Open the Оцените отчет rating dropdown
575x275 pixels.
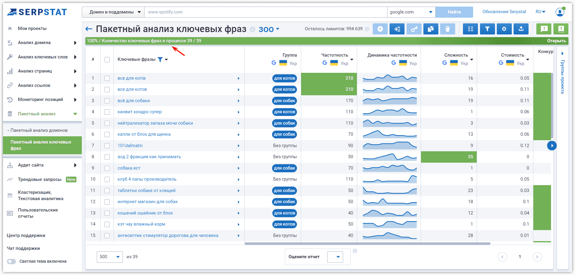(x=335, y=257)
